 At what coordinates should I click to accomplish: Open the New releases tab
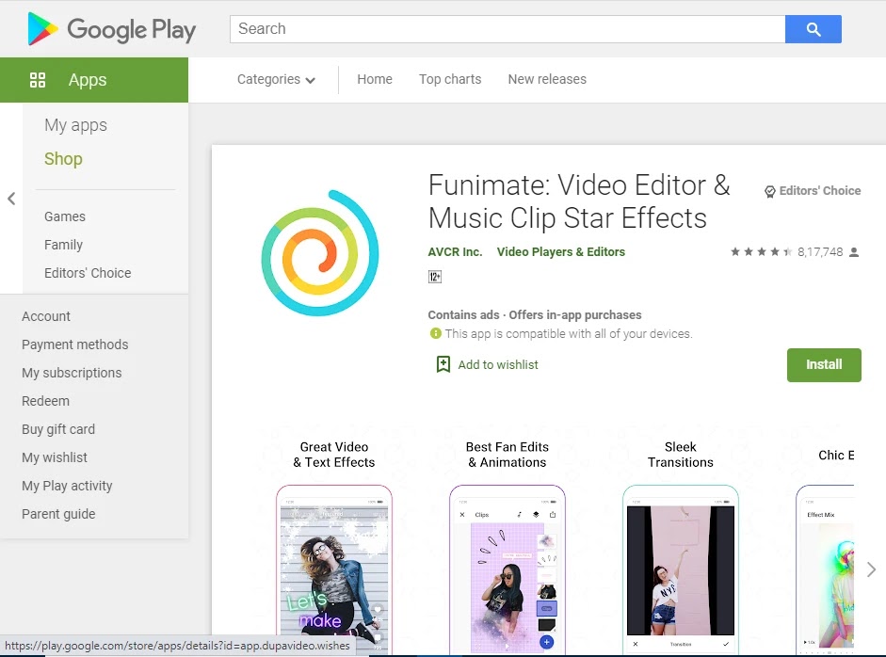coord(546,79)
